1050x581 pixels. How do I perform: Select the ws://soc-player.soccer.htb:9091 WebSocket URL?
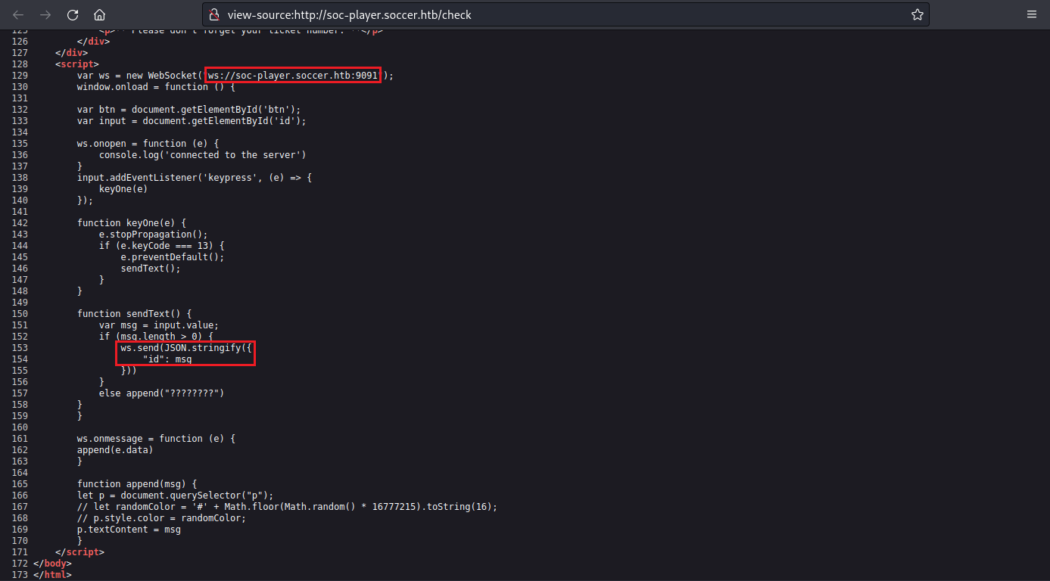click(293, 76)
